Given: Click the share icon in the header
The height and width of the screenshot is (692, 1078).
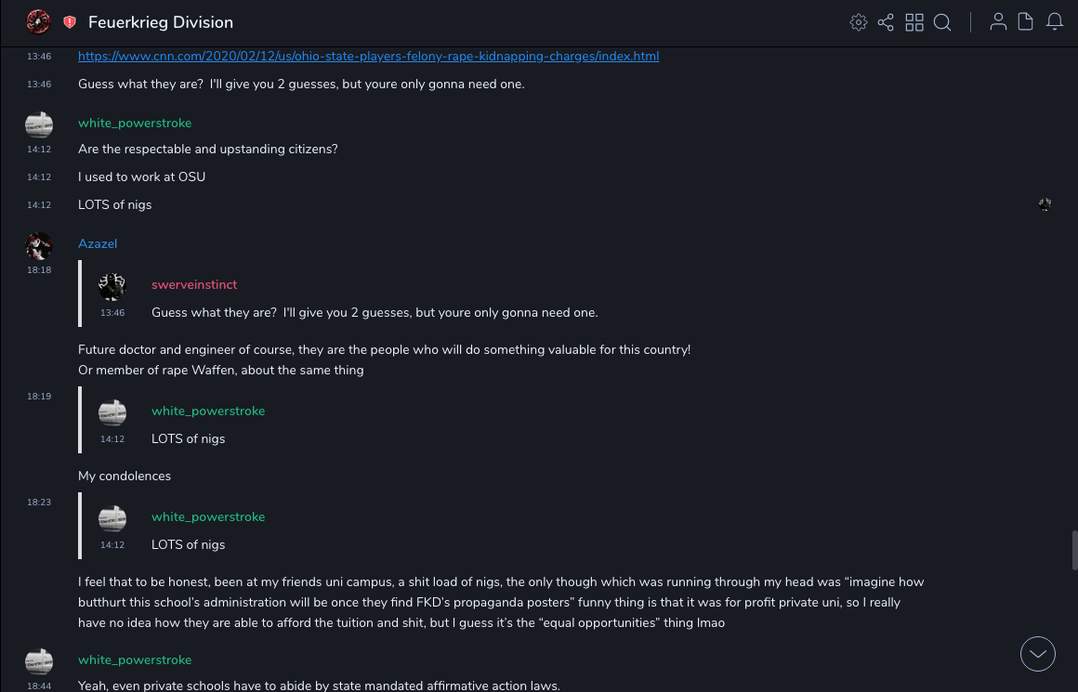Looking at the screenshot, I should 886,22.
